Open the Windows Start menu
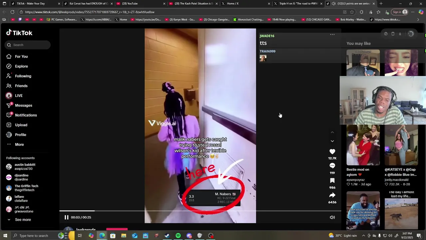 [x=5, y=236]
